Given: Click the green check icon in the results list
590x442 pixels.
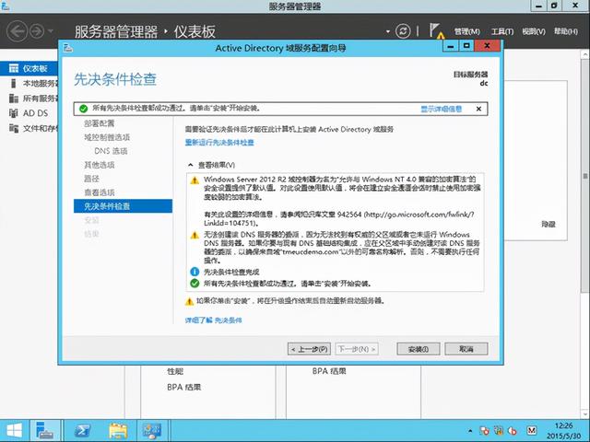Looking at the screenshot, I should 195,283.
